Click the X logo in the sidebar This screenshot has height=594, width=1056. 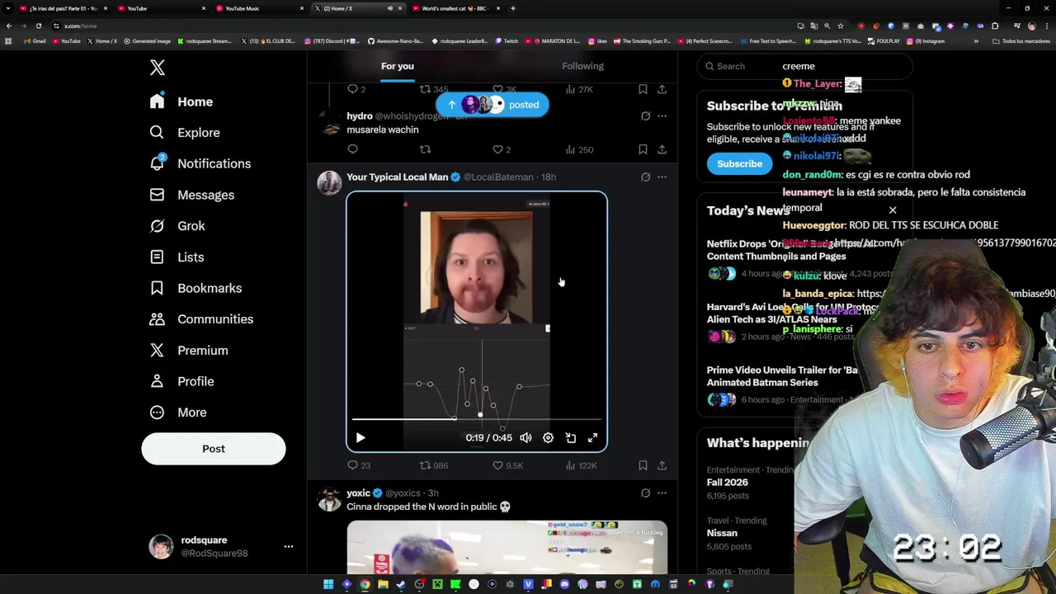pyautogui.click(x=158, y=68)
